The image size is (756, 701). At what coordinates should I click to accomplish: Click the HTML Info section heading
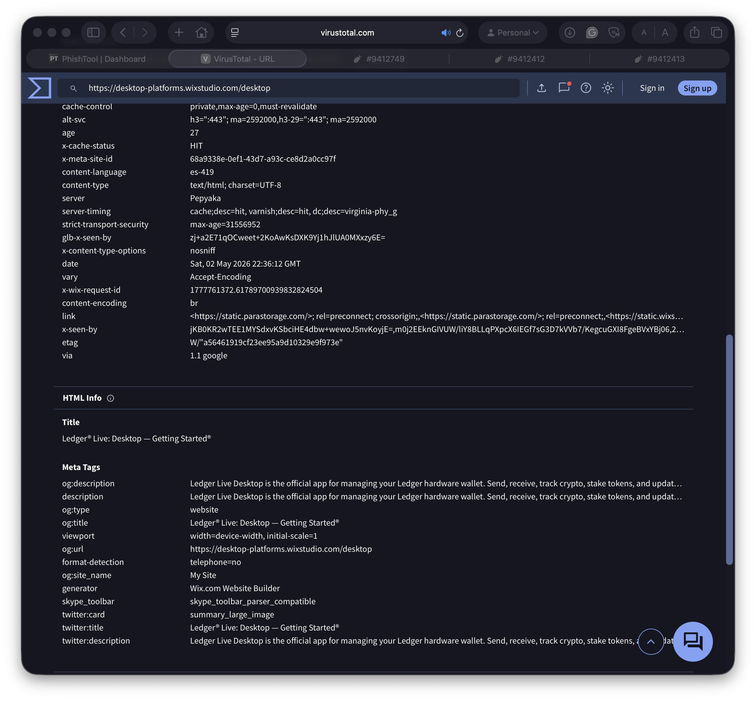point(82,398)
